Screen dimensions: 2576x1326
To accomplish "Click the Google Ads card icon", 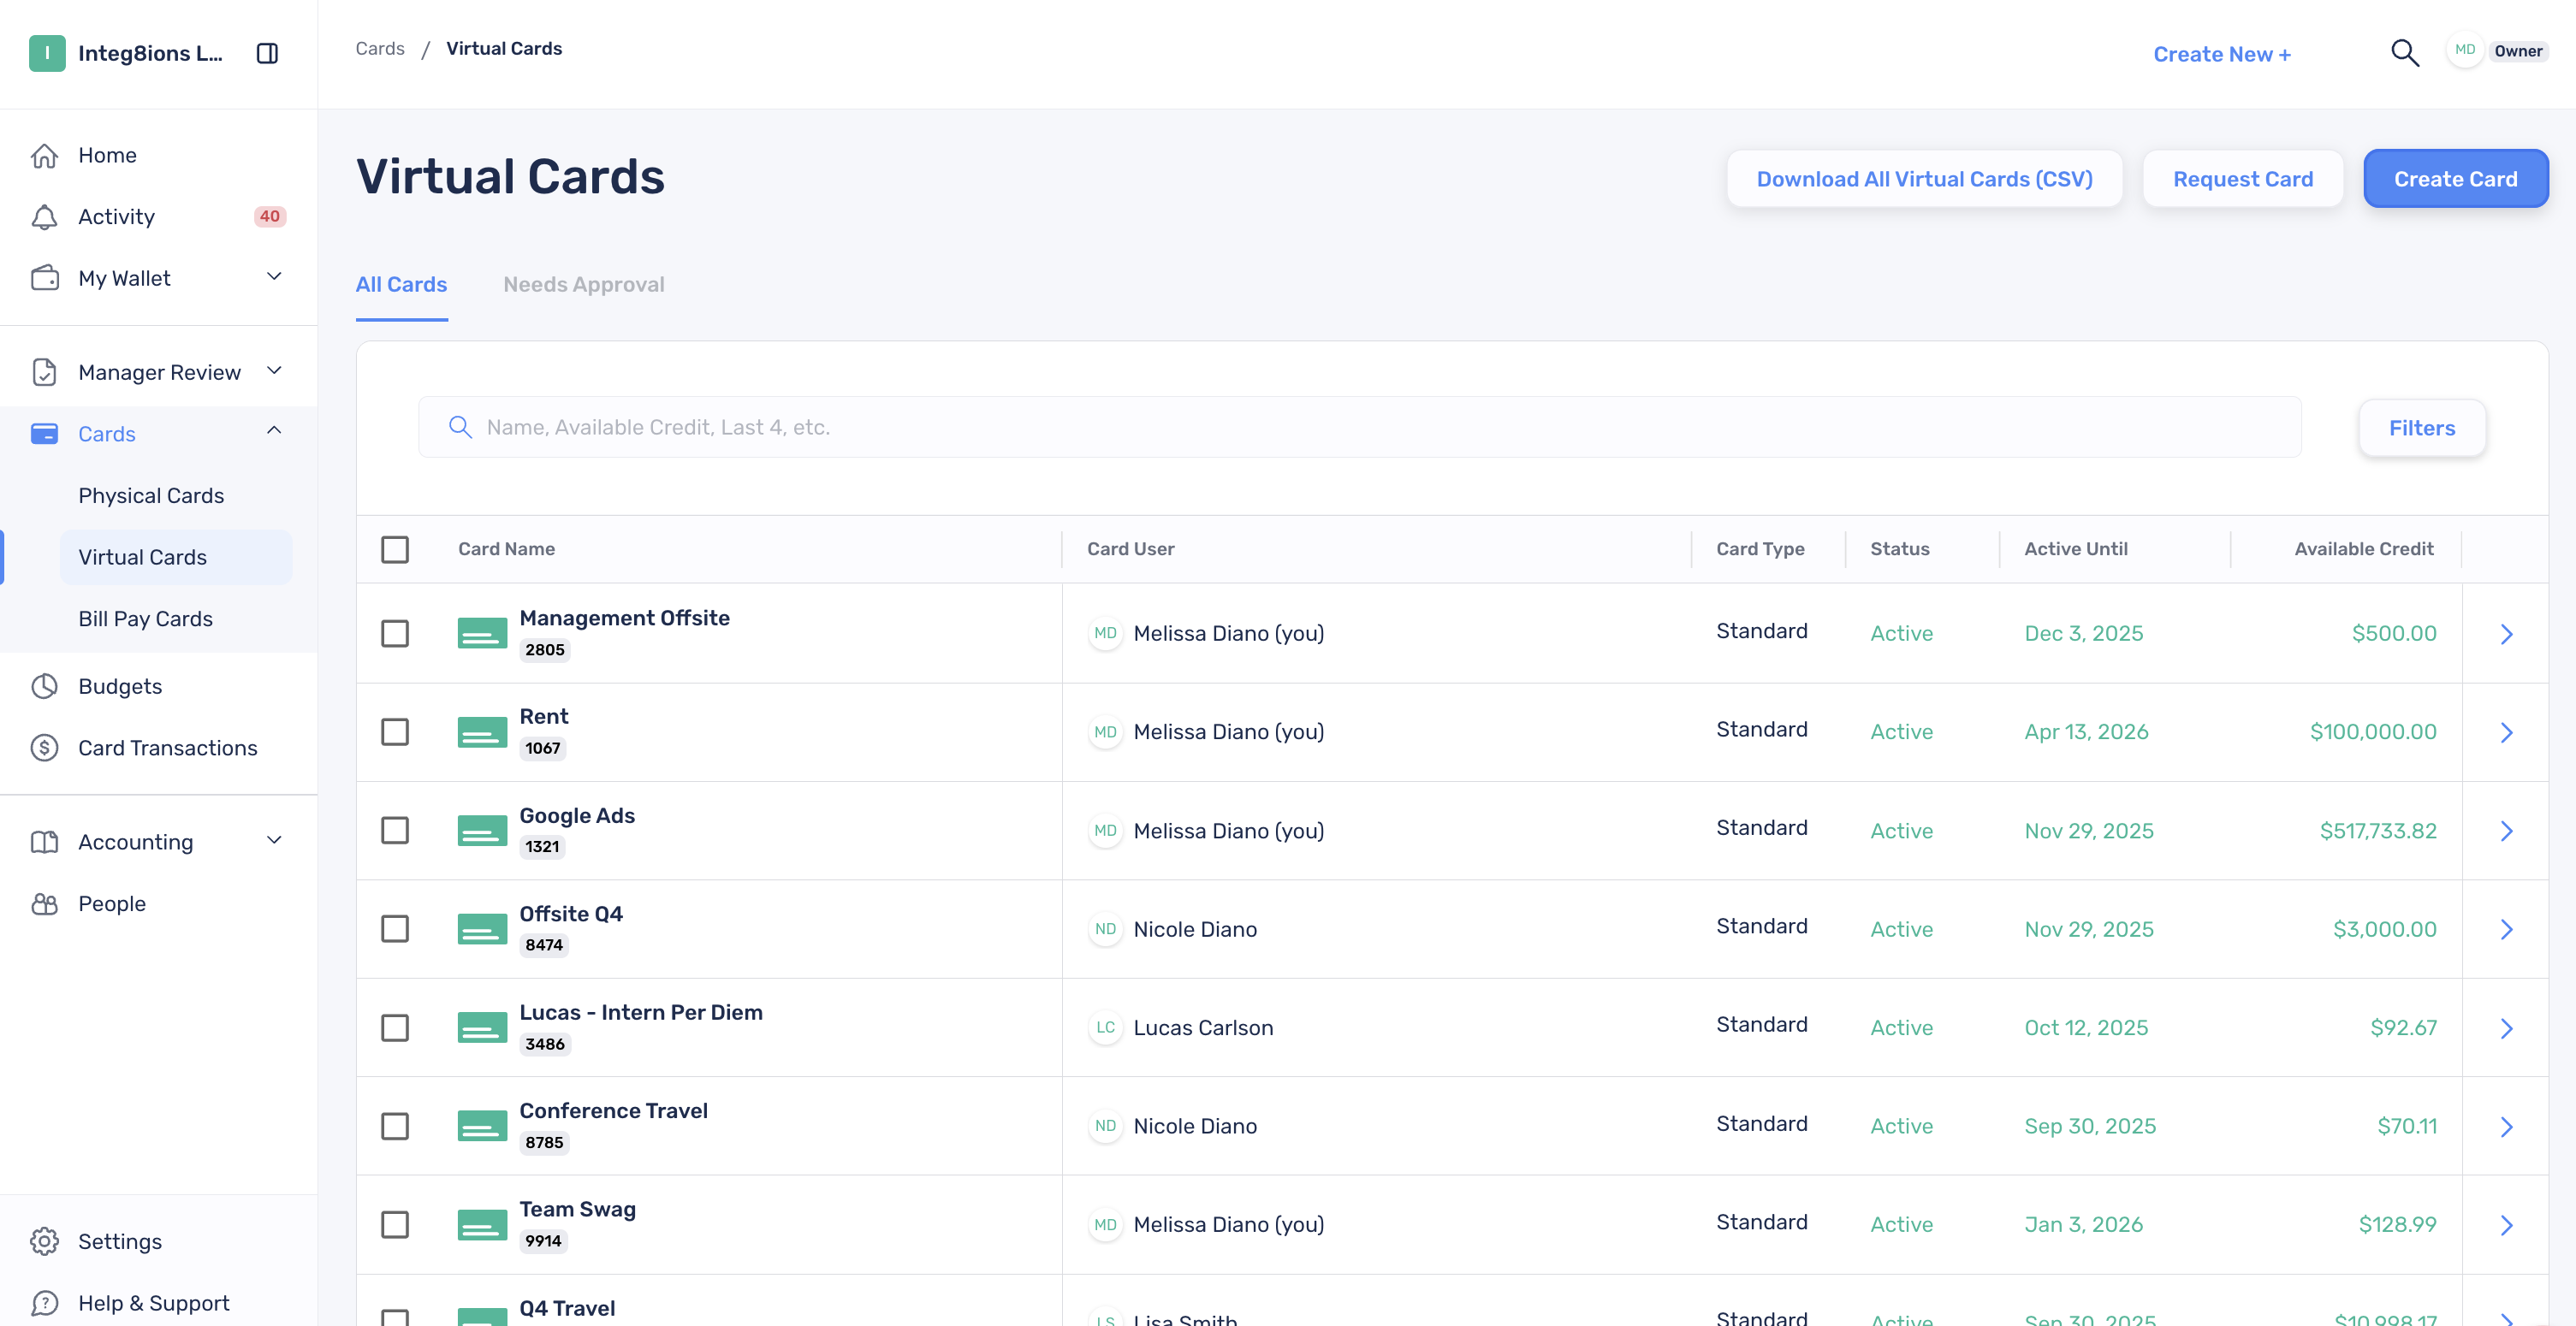I will 482,831.
